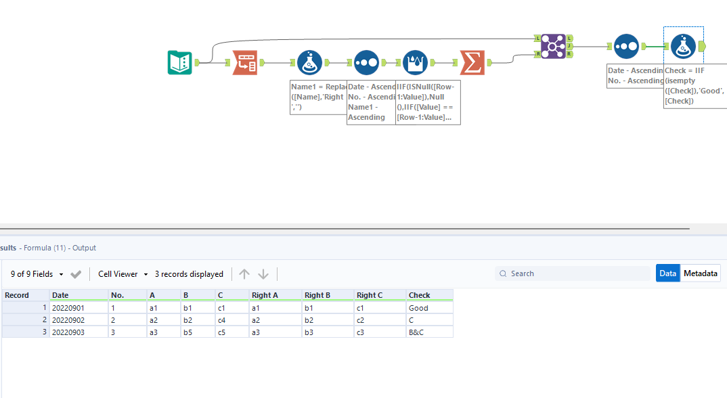Select the Data tab in Results
The width and height of the screenshot is (727, 398).
click(x=667, y=273)
